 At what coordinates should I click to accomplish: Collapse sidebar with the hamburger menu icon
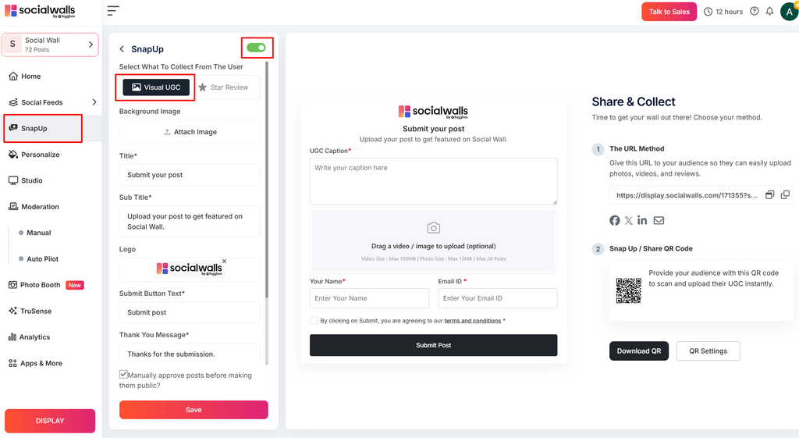tap(113, 11)
